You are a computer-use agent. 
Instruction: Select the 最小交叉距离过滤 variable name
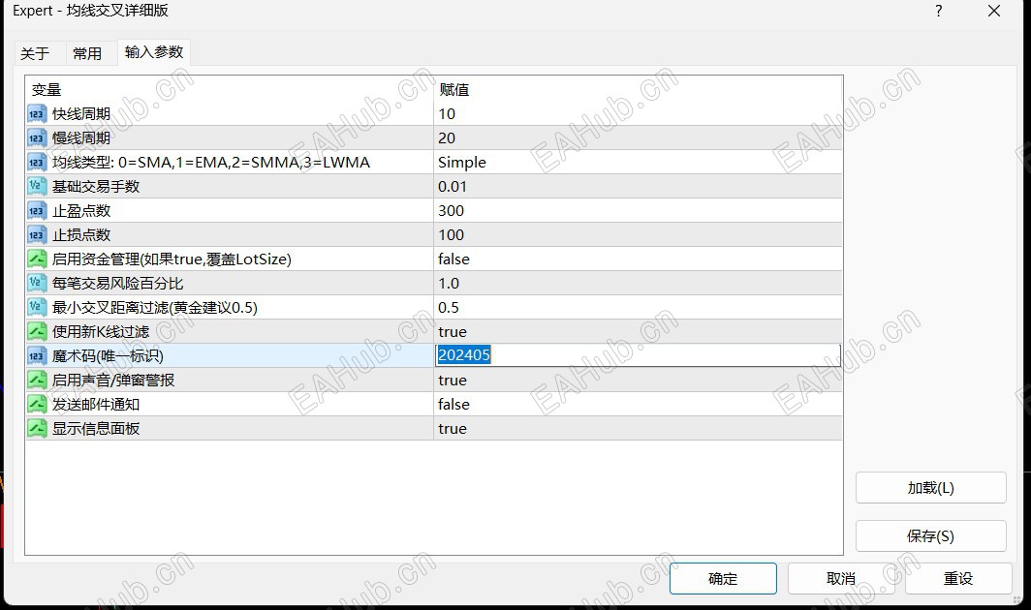(x=155, y=308)
